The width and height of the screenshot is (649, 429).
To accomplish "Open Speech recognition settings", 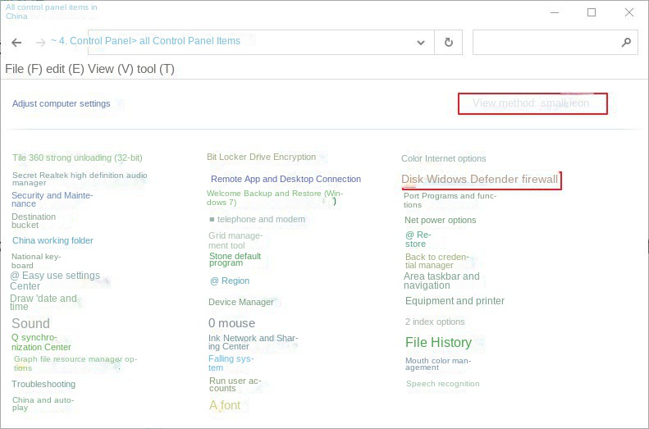I will (x=442, y=384).
